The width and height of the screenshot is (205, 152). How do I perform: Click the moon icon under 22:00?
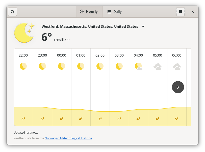tap(23, 66)
